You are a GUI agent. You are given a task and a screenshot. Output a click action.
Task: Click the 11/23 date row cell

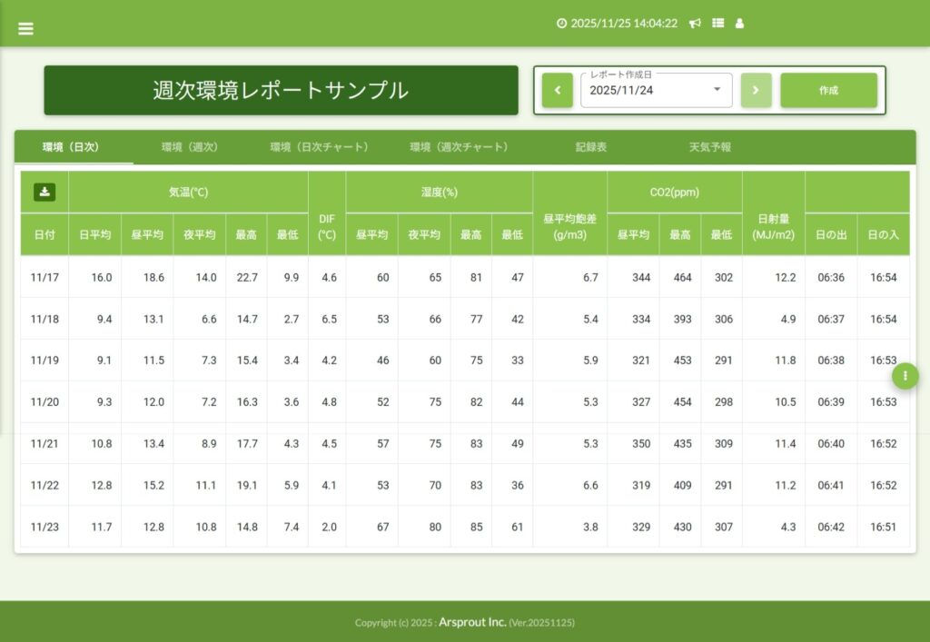click(45, 527)
